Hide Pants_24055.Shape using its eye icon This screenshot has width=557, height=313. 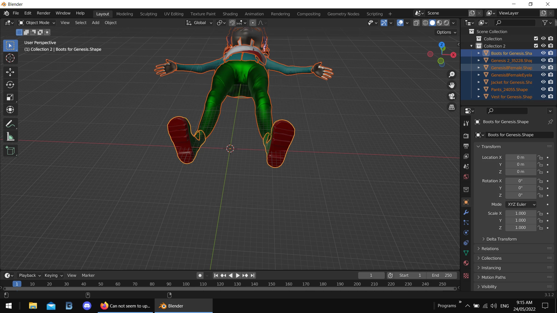tap(543, 89)
